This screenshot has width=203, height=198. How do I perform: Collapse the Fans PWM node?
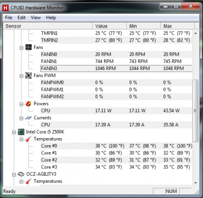point(21,76)
